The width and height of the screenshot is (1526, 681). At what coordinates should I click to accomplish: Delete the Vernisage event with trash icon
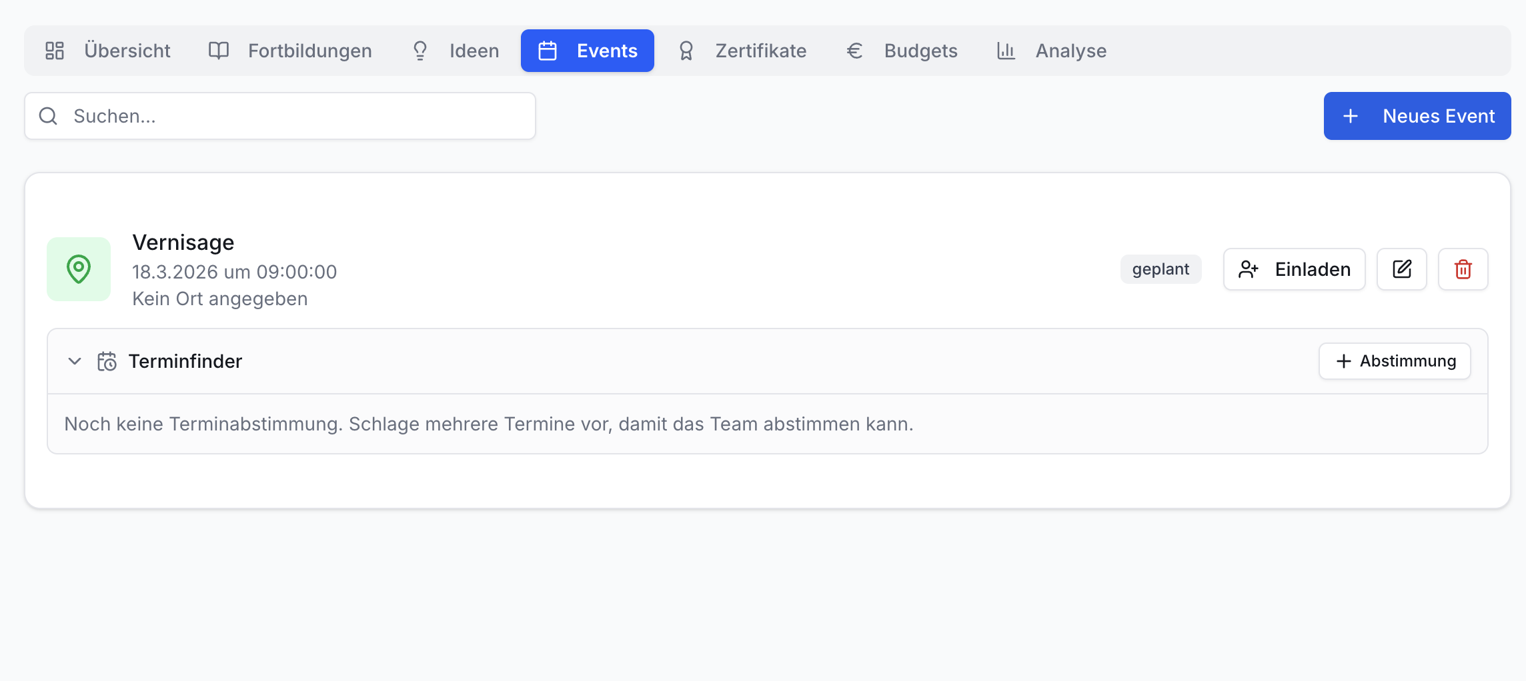pos(1463,269)
